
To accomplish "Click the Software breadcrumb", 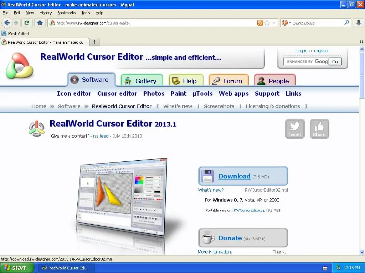I will pyautogui.click(x=69, y=106).
